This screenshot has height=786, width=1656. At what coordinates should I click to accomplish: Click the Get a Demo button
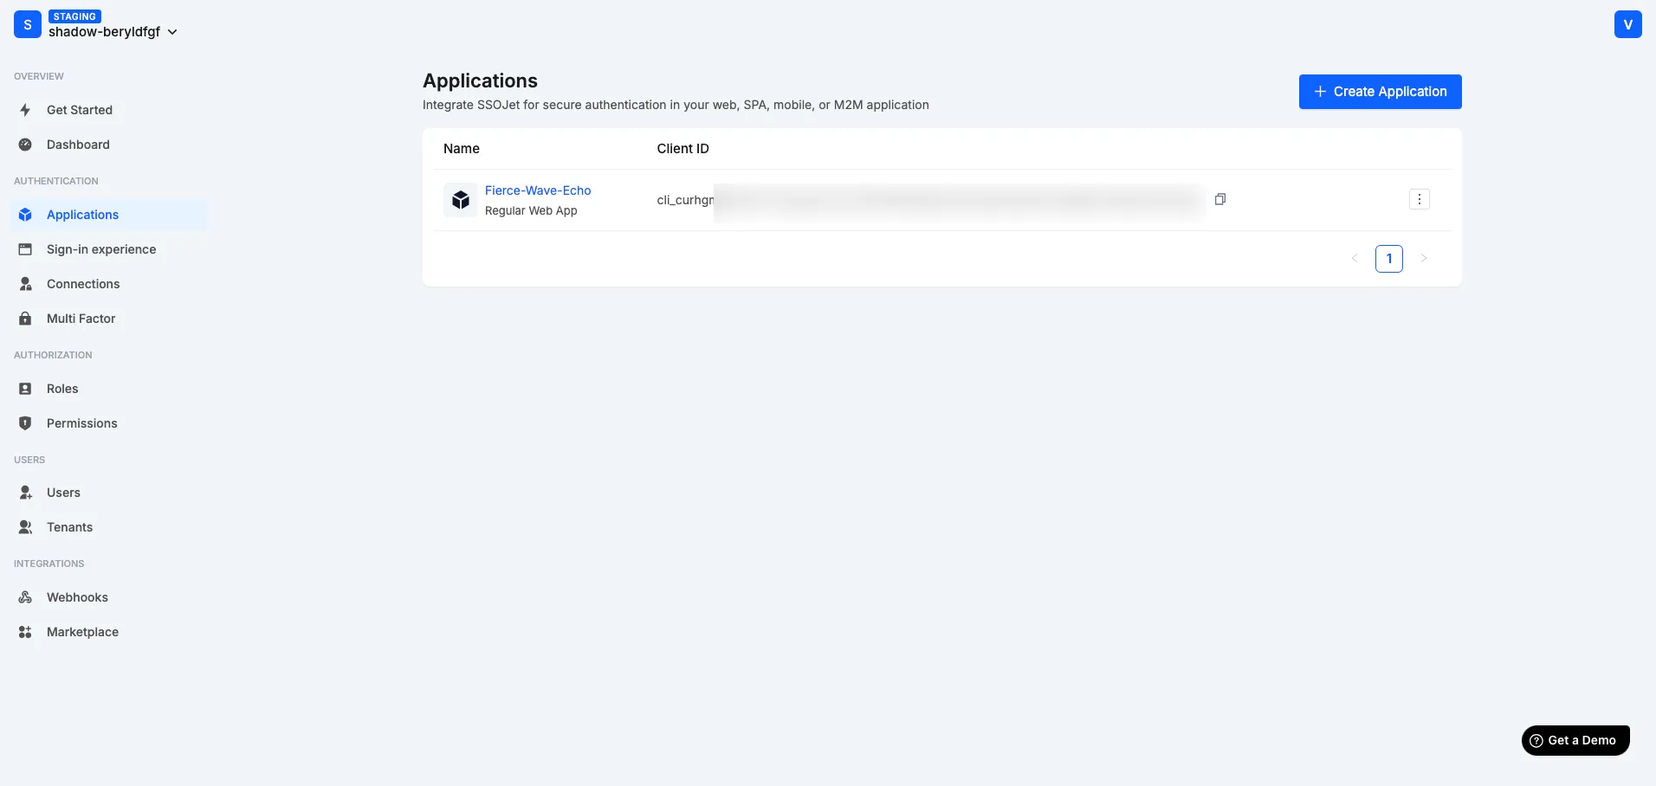[1574, 739]
